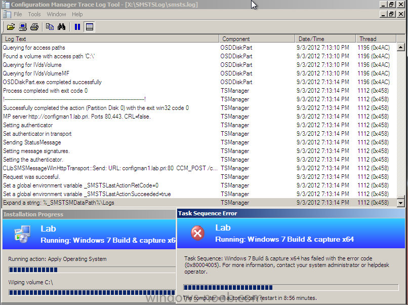The image size is (408, 305).
Task: Toggle the details pane toolbar icon
Action: [x=89, y=27]
